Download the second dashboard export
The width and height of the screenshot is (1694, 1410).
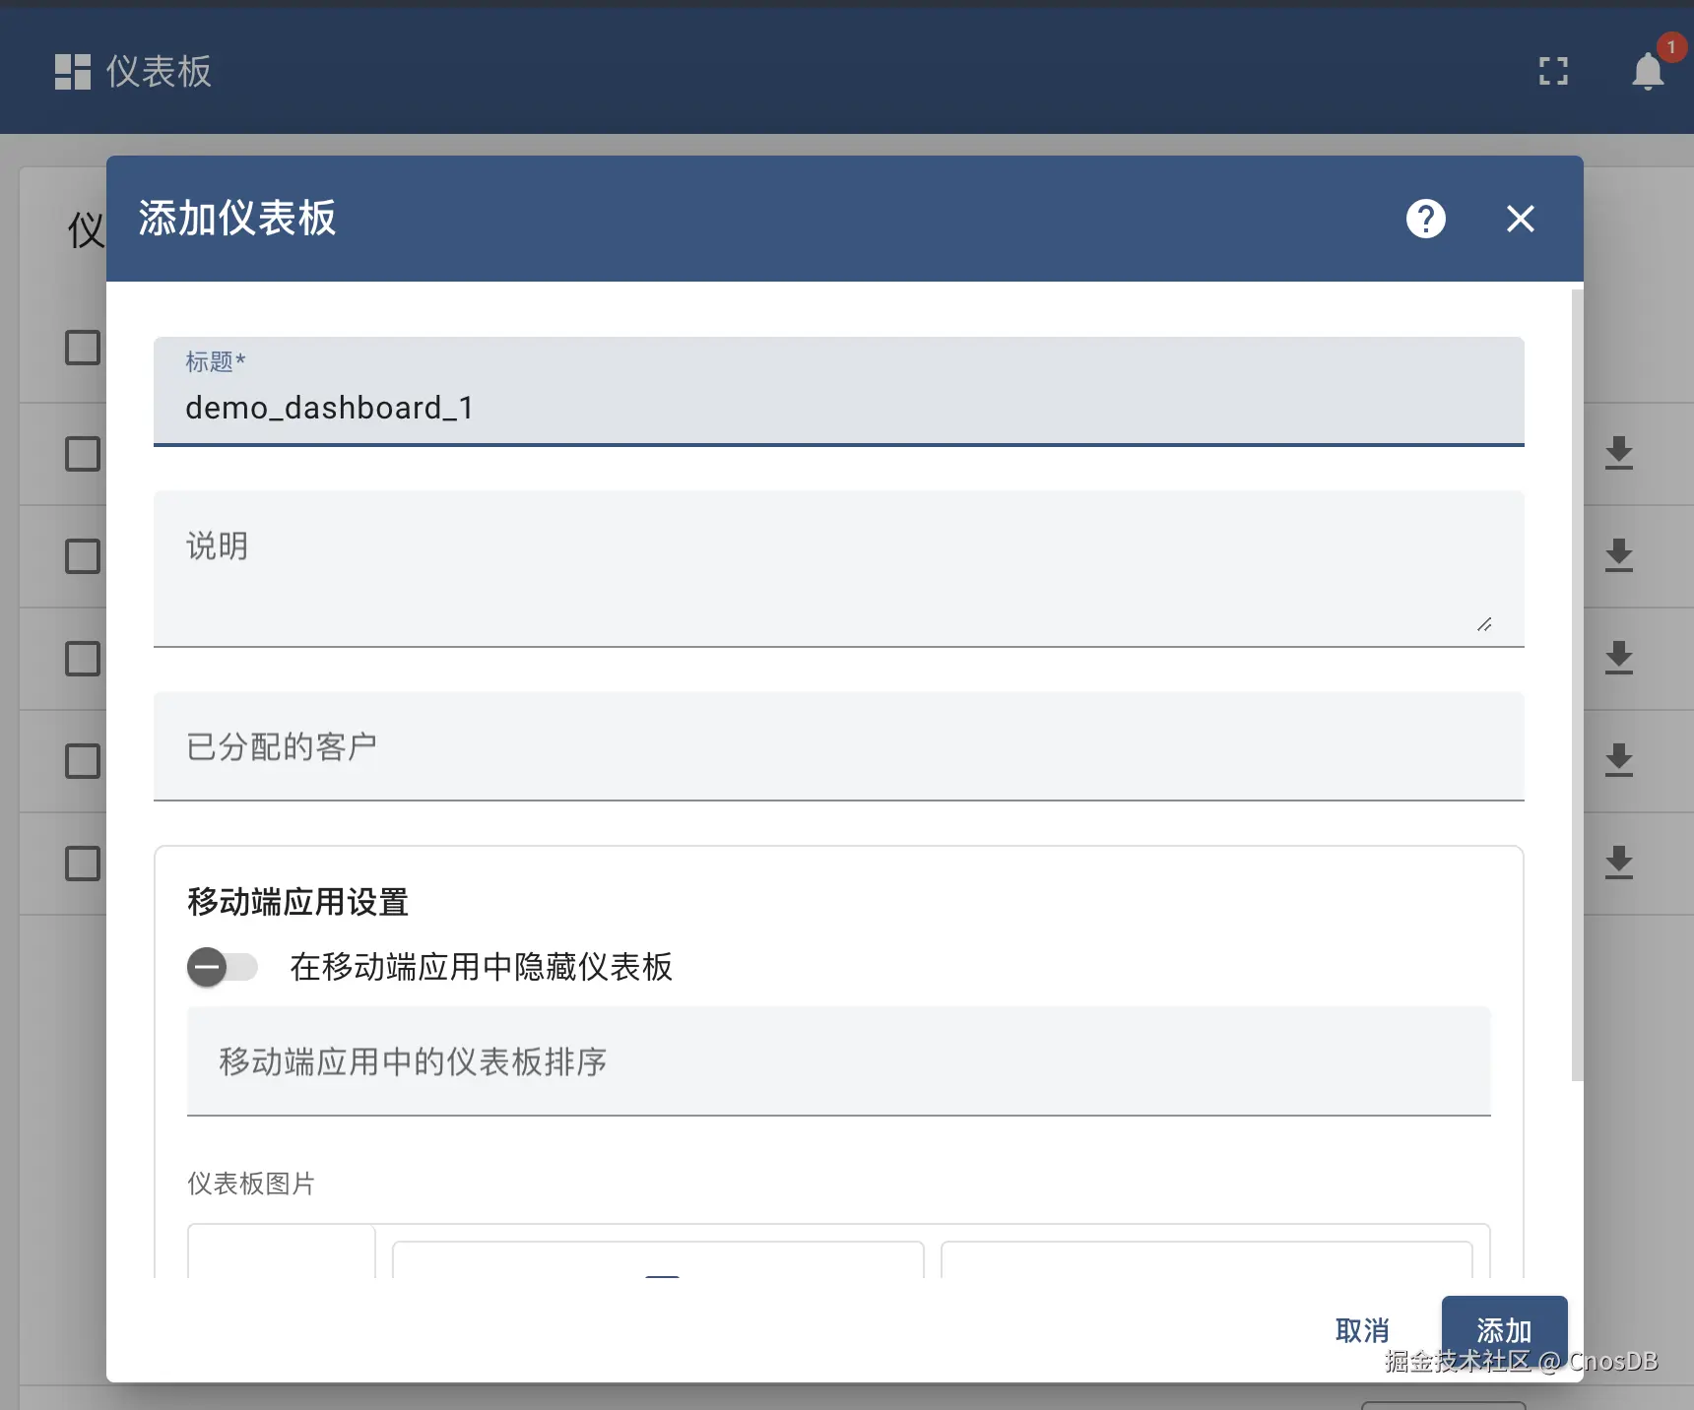[x=1620, y=556]
